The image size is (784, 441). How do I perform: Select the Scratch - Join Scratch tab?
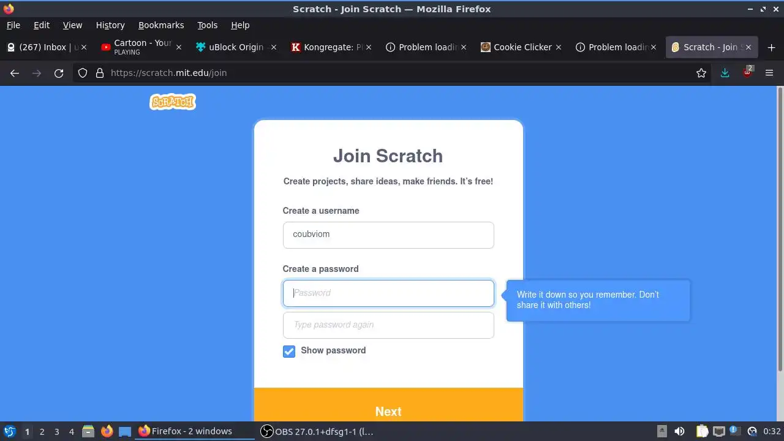[x=712, y=47]
